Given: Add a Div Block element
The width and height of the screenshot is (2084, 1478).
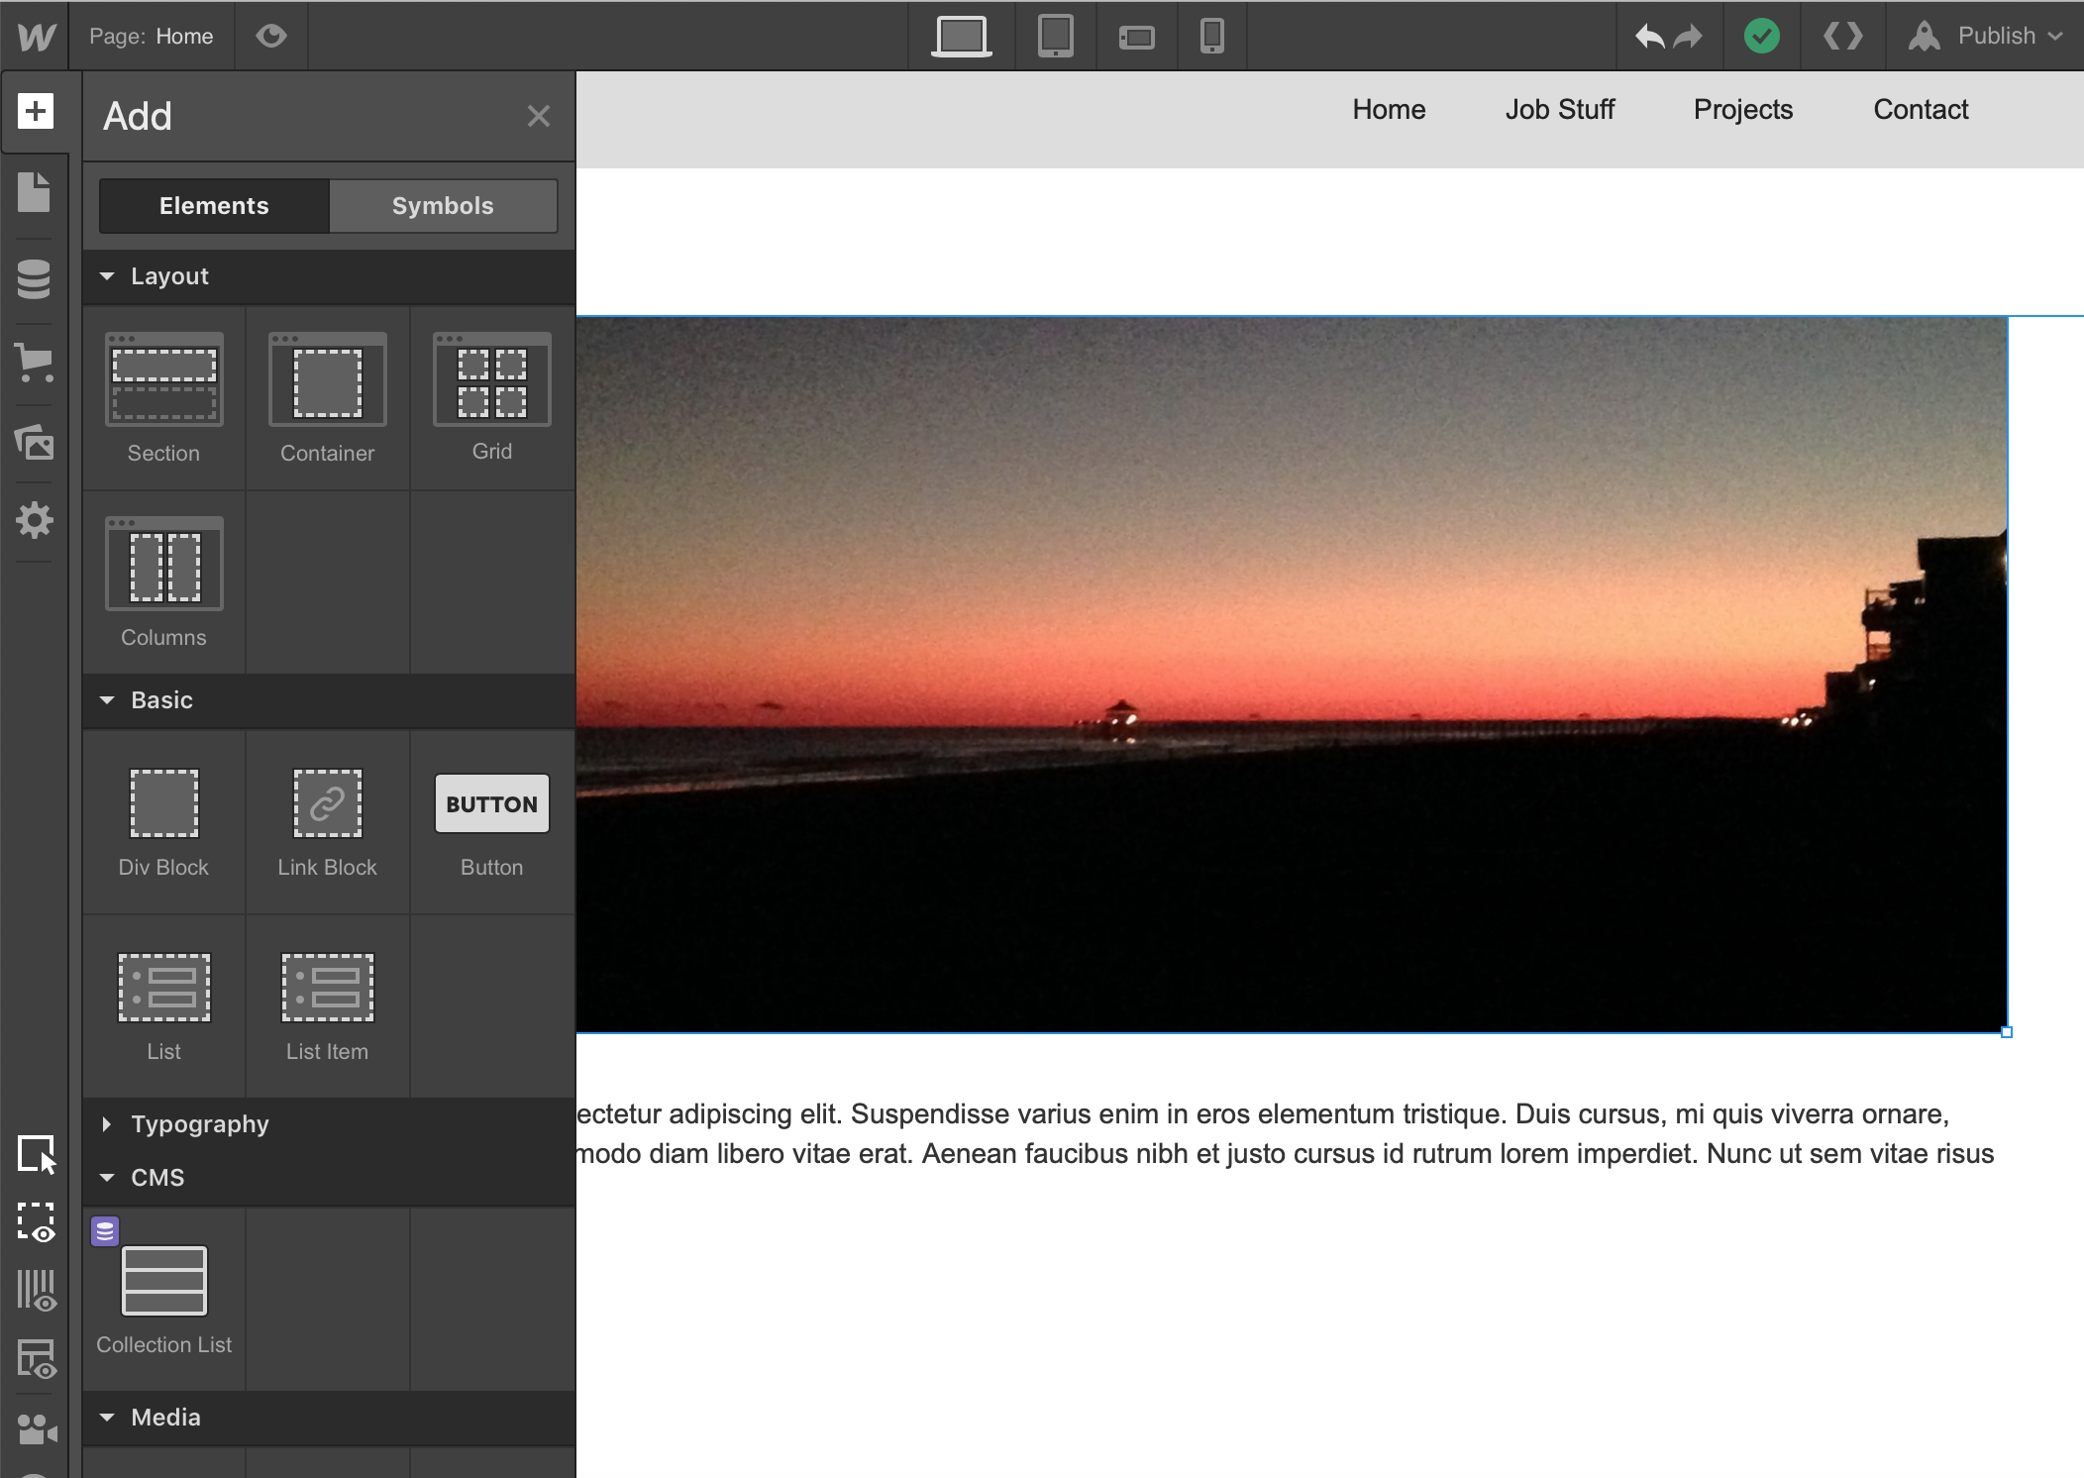Looking at the screenshot, I should 163,822.
